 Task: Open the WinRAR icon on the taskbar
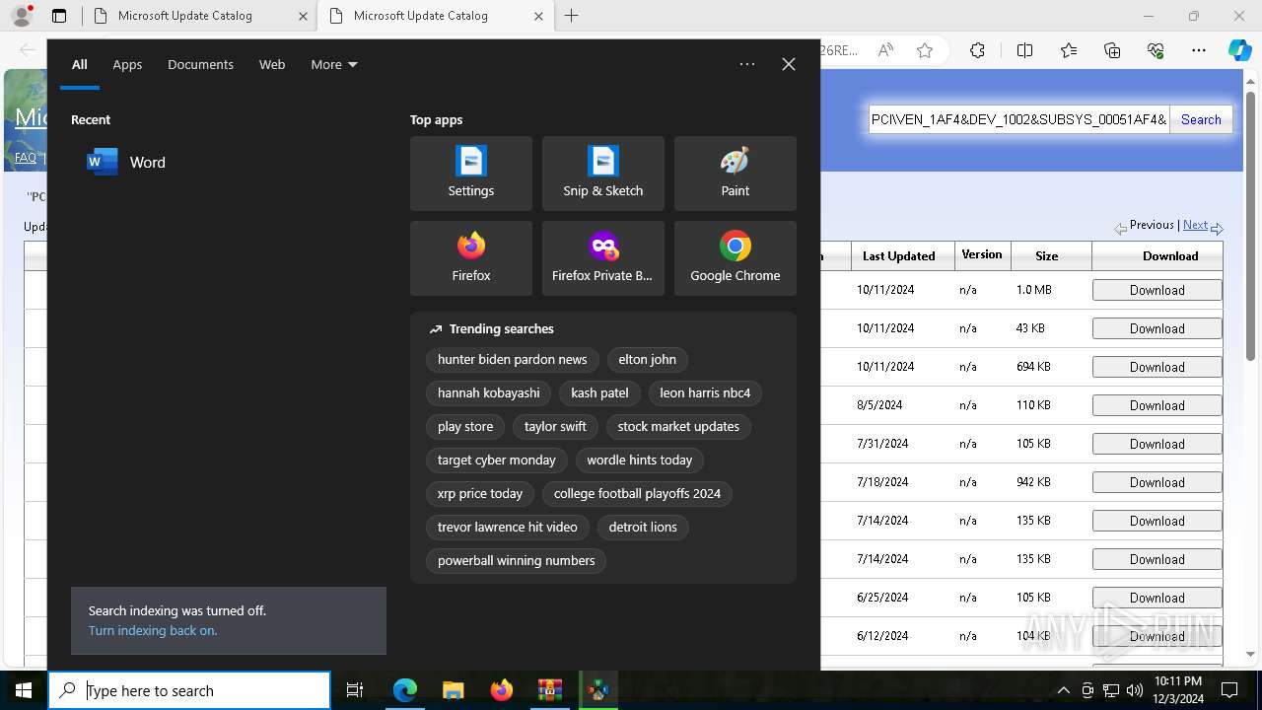point(550,690)
